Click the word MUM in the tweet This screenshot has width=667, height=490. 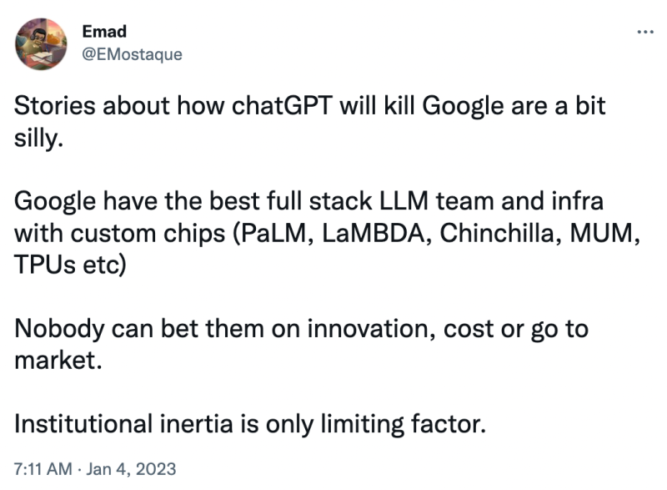[x=601, y=233]
